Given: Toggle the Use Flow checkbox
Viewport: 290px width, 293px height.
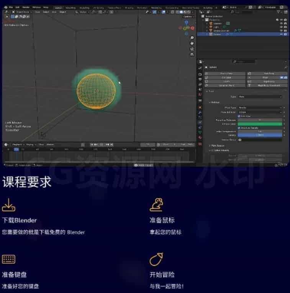Looking at the screenshot, I should [239, 116].
